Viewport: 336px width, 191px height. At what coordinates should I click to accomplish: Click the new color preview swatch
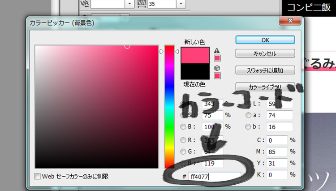195,55
